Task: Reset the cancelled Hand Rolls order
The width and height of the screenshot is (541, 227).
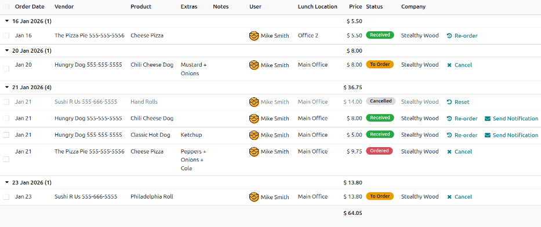Action: 458,102
